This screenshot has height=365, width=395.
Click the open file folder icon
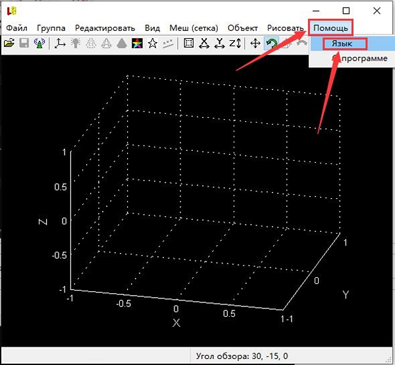pos(9,43)
